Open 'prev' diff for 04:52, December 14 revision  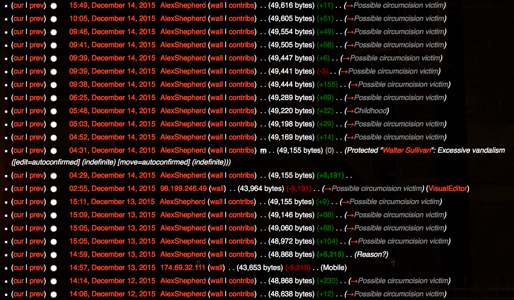coord(36,137)
